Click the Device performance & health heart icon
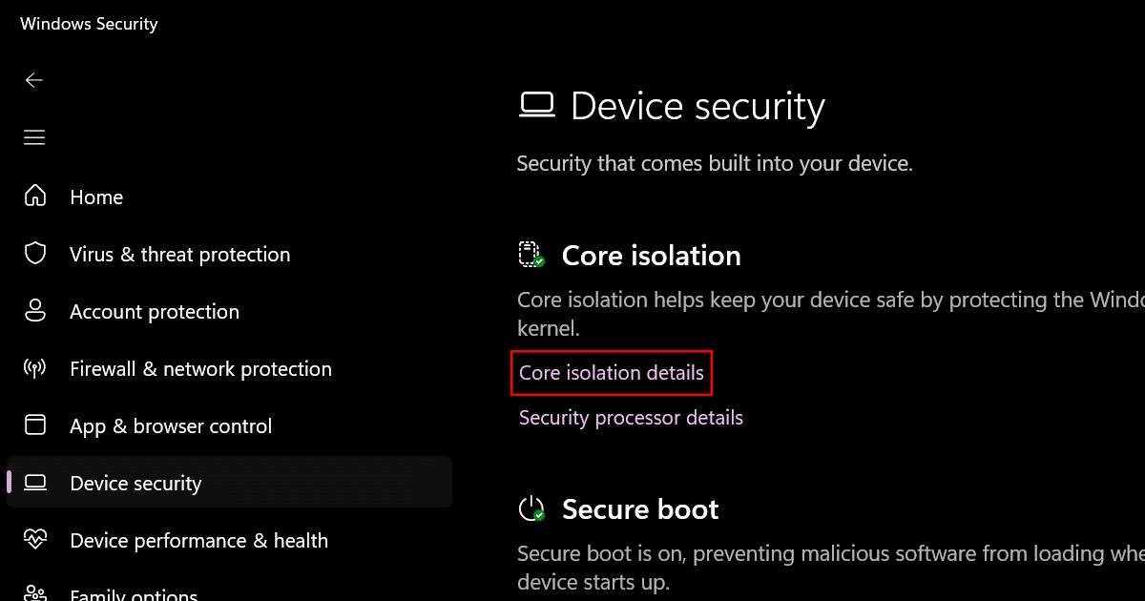The image size is (1145, 601). click(x=35, y=541)
